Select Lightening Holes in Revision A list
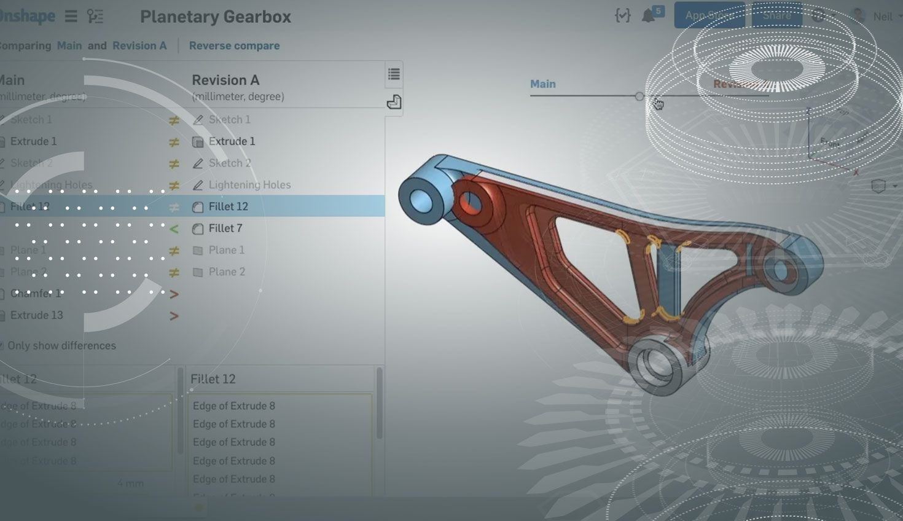The width and height of the screenshot is (903, 521). 249,185
